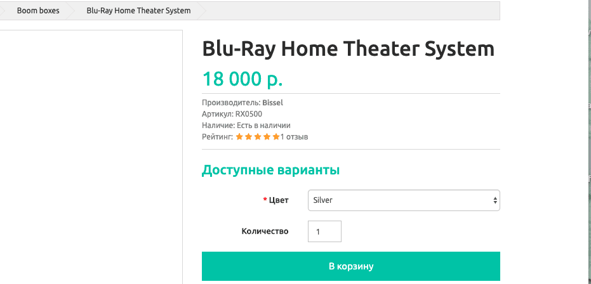
Task: Click the first rating star
Action: (x=239, y=137)
